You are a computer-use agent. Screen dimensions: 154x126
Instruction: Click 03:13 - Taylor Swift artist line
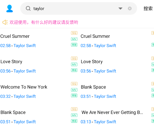click(98, 122)
